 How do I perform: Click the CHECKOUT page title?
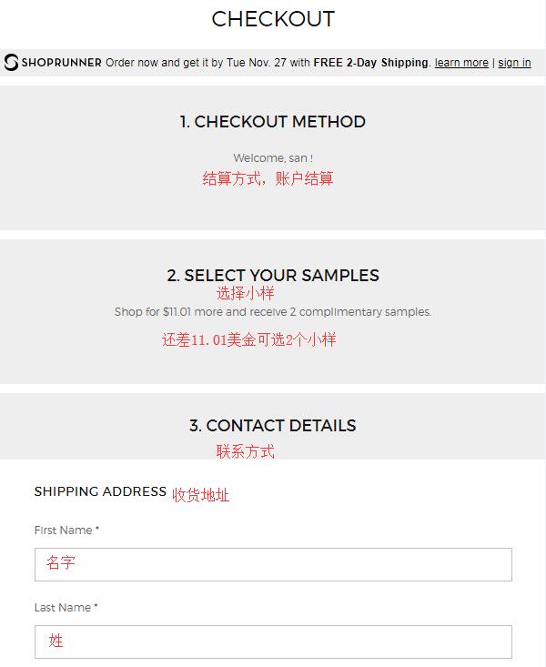point(273,19)
